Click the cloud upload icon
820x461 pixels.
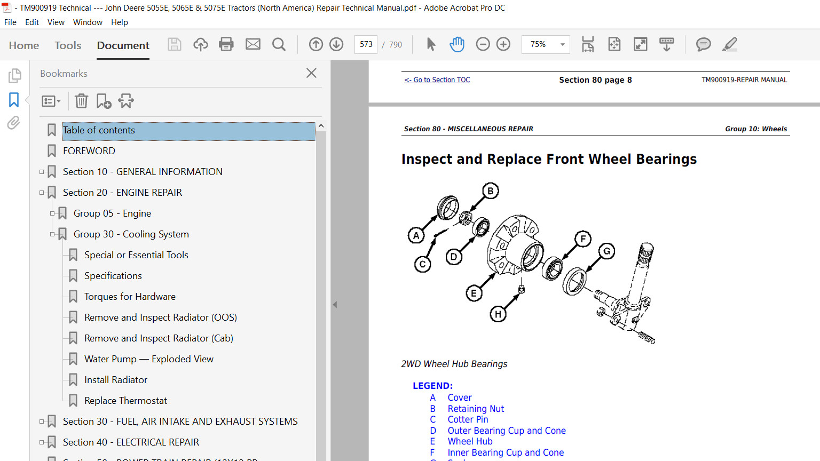[x=201, y=44]
